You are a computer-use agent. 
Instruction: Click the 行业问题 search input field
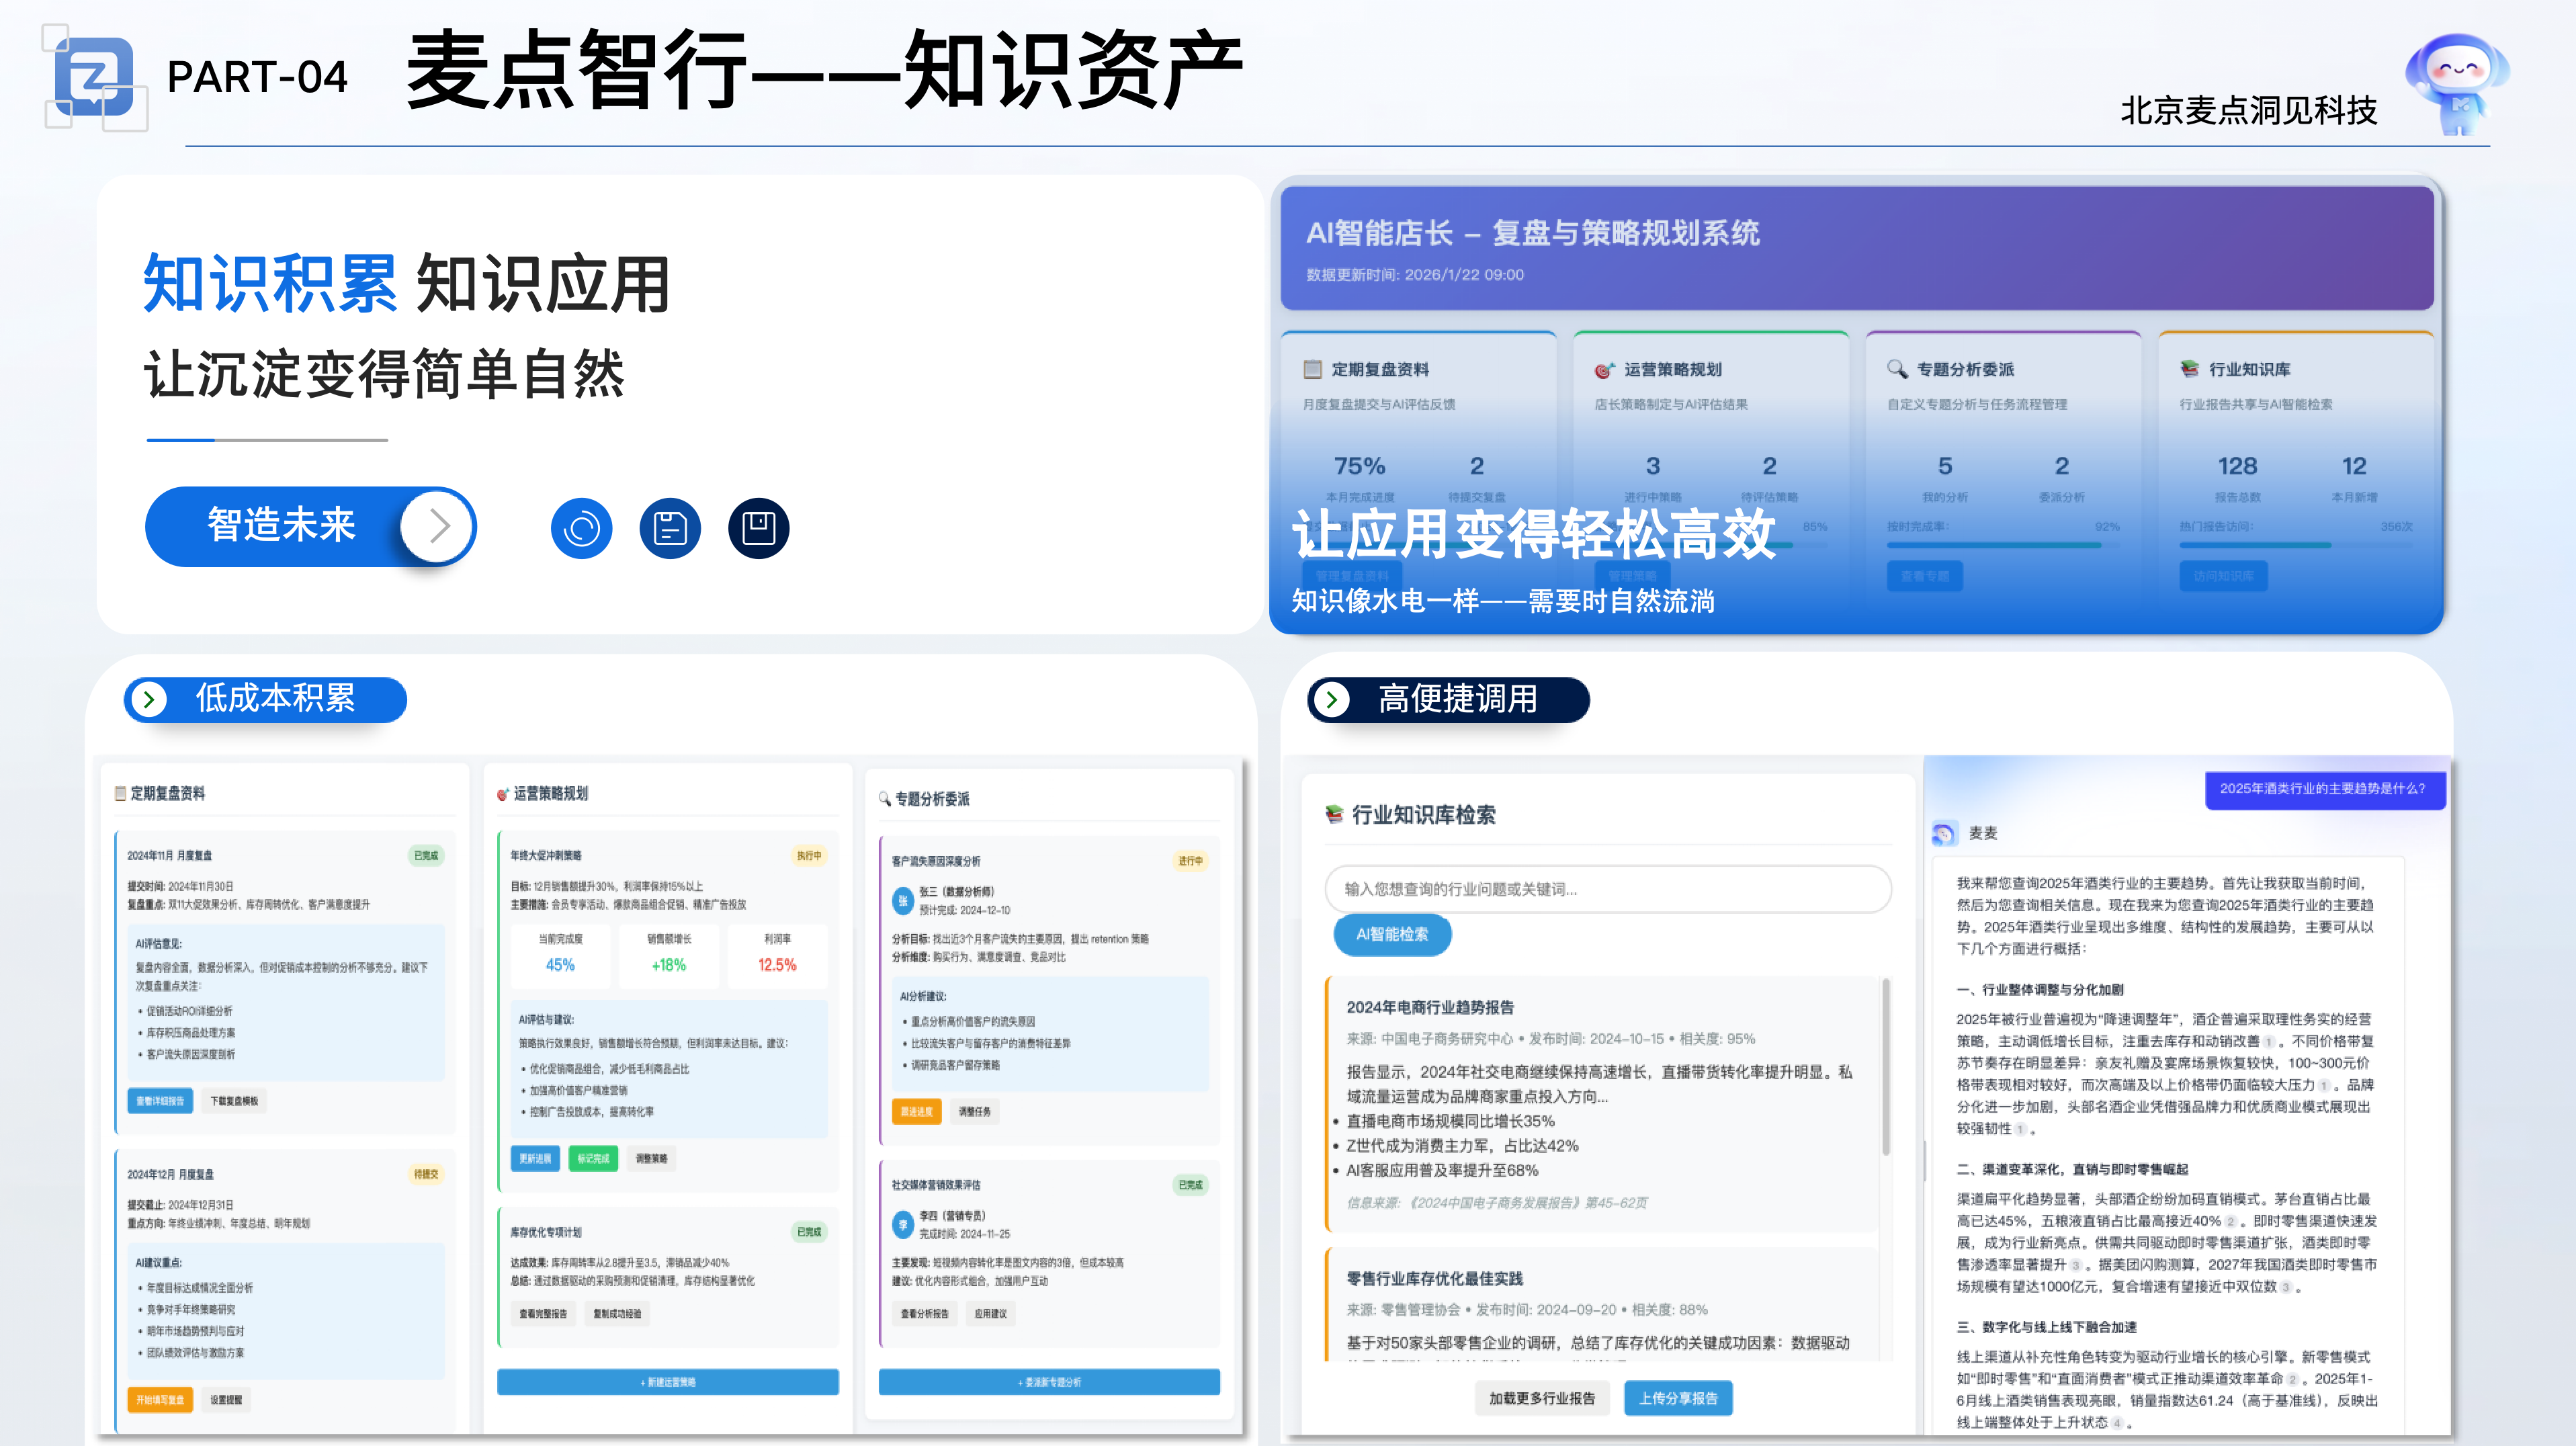pos(1608,889)
